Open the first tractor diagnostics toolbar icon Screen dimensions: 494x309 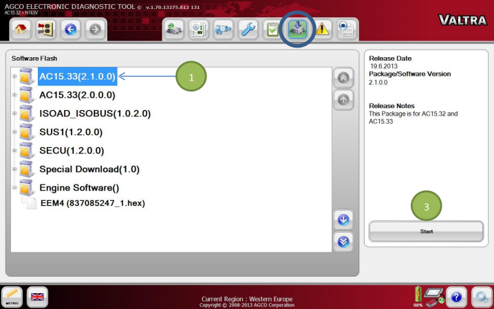[x=173, y=30]
